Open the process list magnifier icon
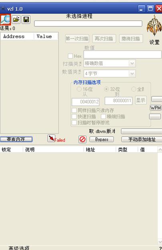Image resolution: width=162 pixels, height=250 pixels. (x=5, y=20)
